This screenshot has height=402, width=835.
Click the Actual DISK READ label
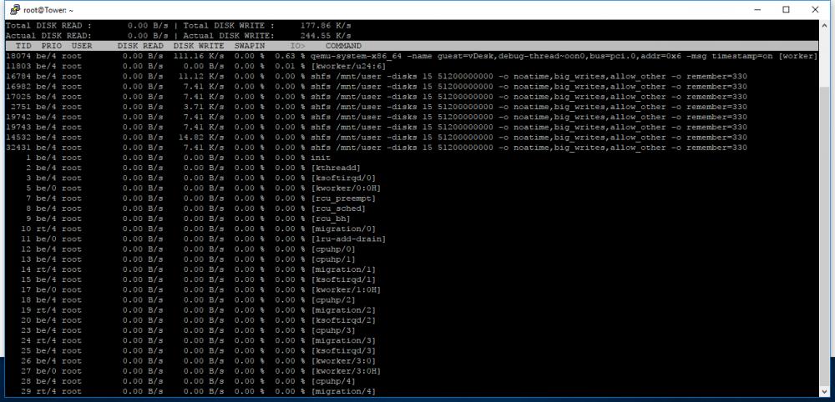pyautogui.click(x=48, y=36)
